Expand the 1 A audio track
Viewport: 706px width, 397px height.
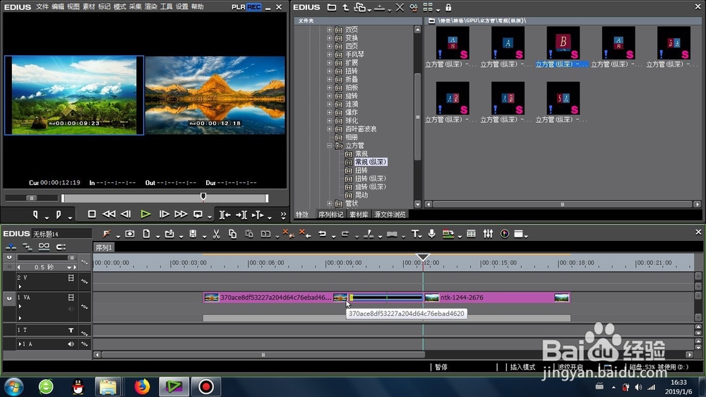point(19,344)
